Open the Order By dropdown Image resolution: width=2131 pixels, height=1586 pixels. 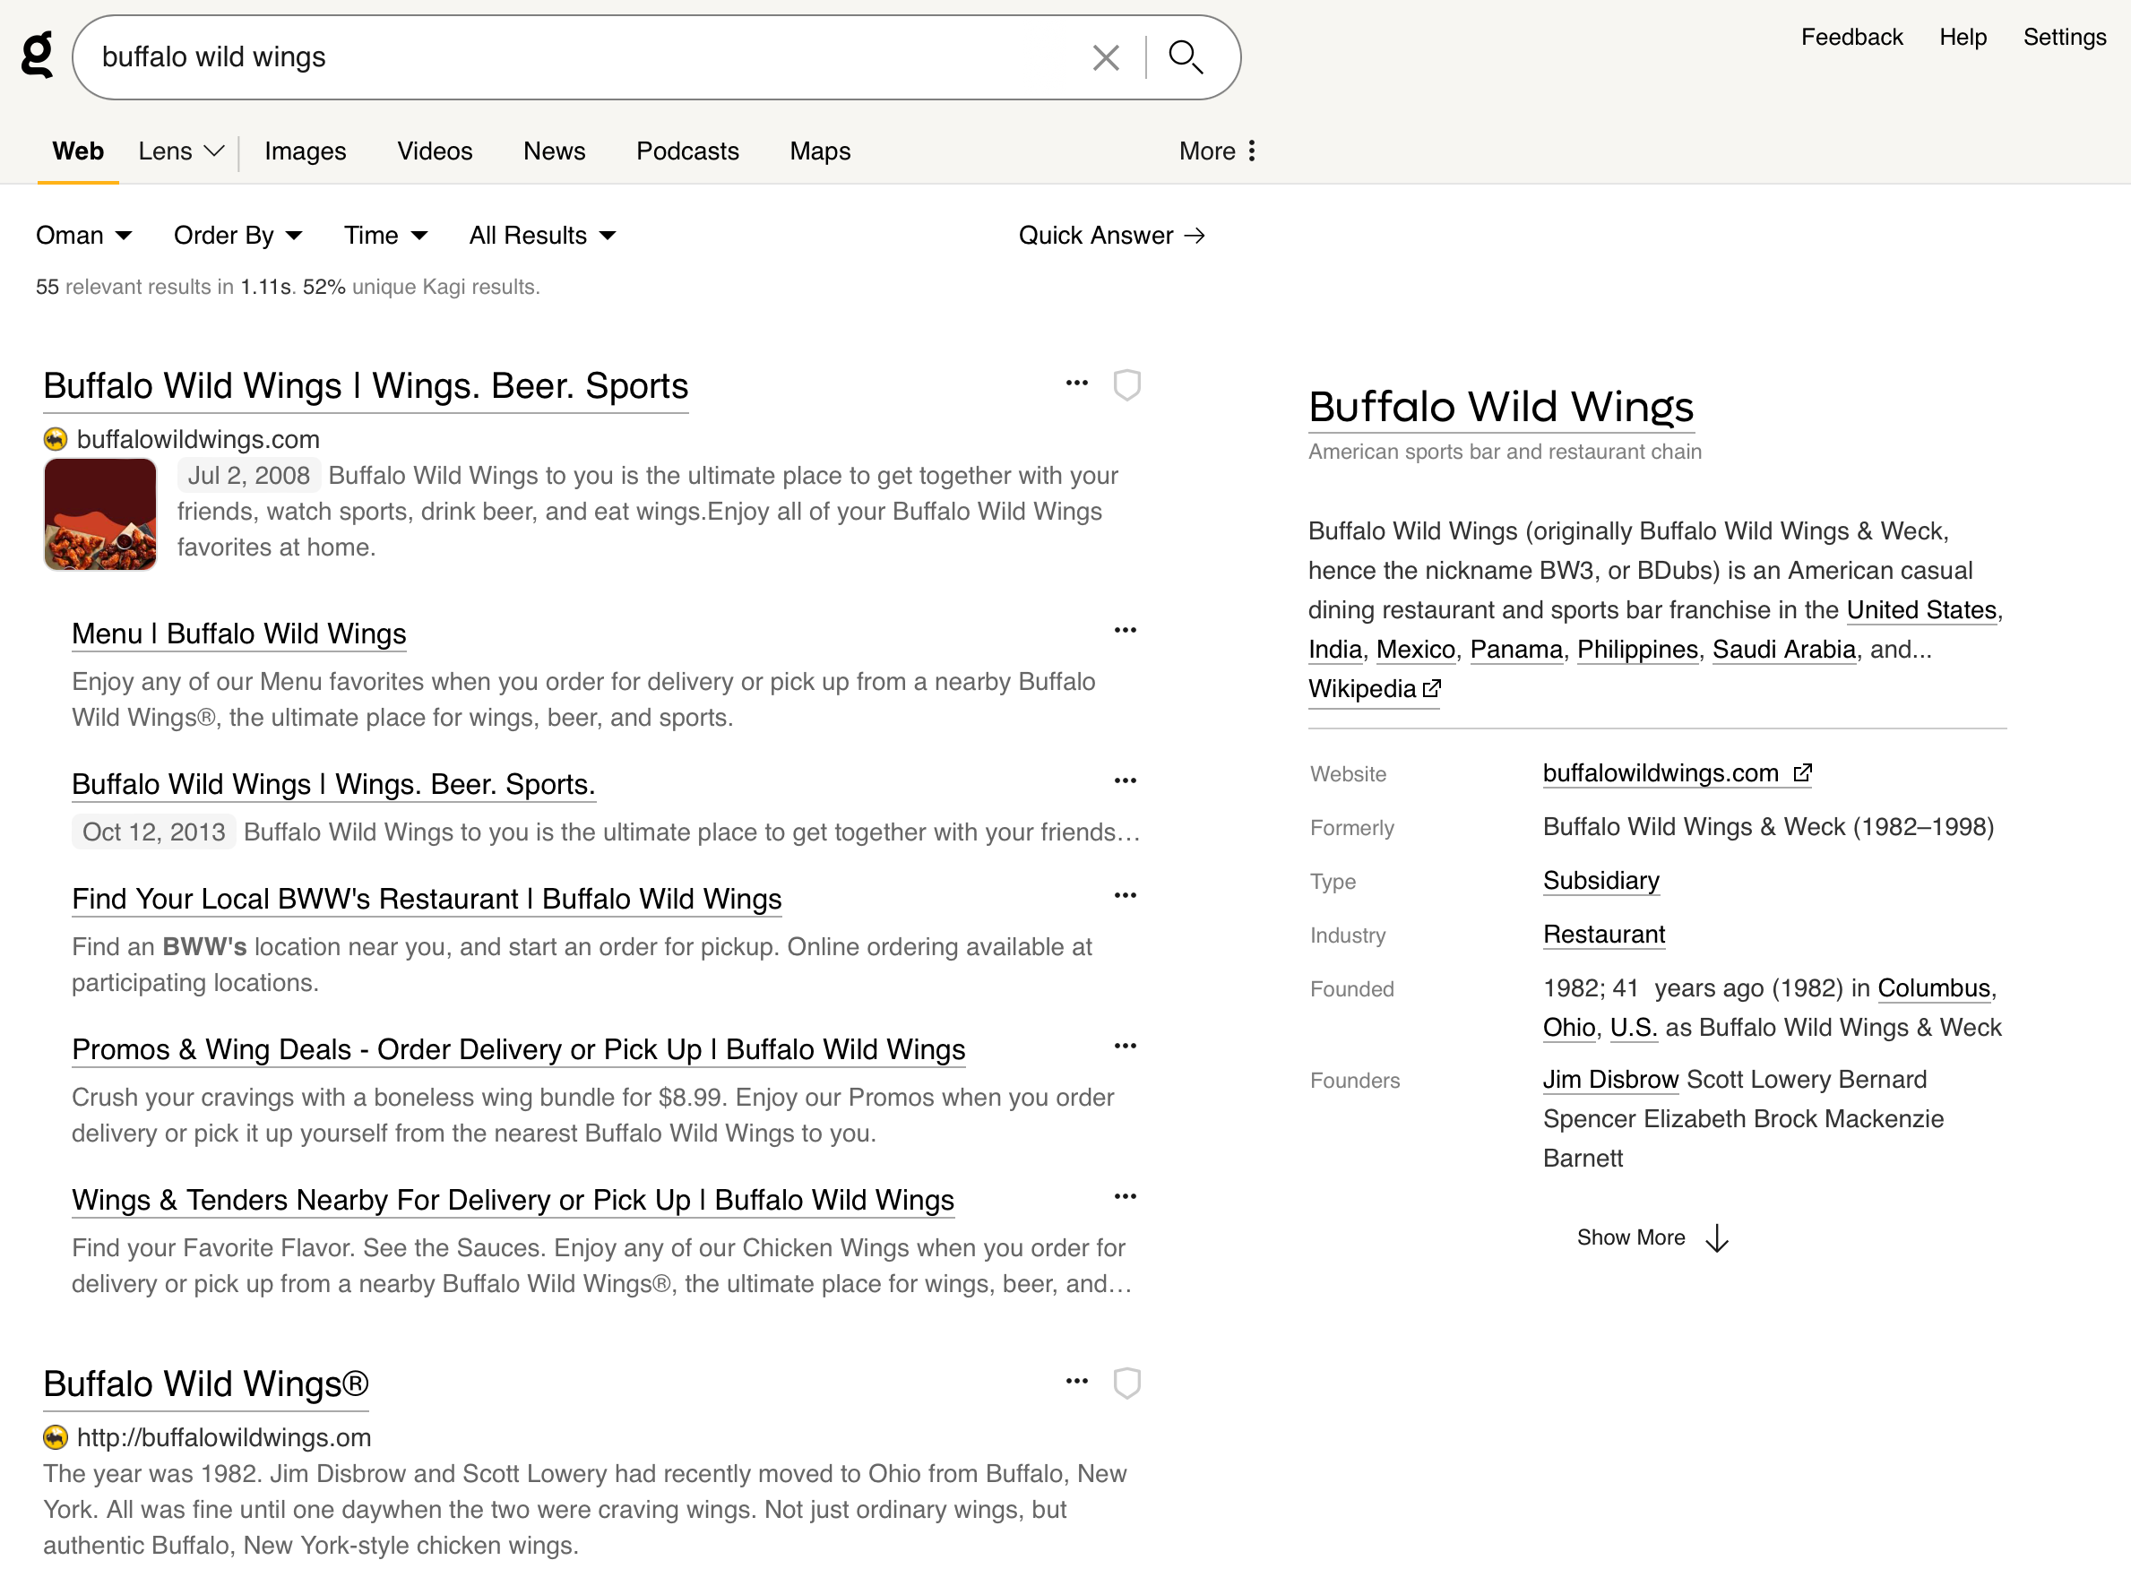[x=238, y=237]
